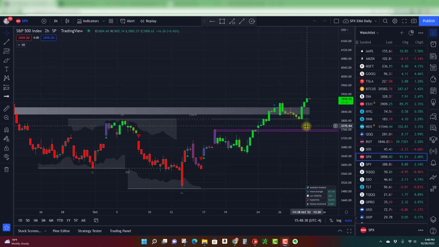439x247 pixels.
Task: Open help center question mark
Action: [433, 230]
